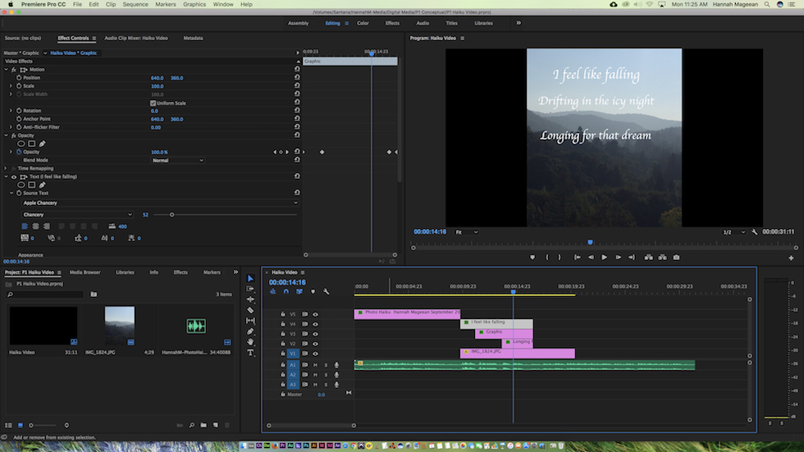Open the Media Browser tab
Viewport: 804px width, 452px height.
(85, 272)
